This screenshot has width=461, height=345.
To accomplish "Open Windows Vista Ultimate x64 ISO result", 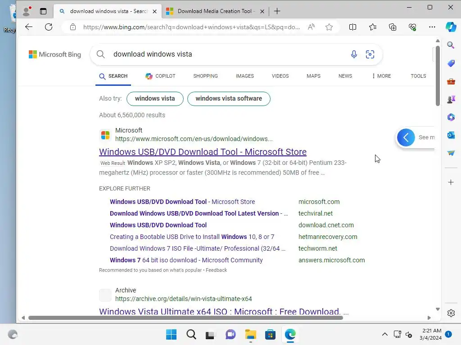I will [x=223, y=311].
